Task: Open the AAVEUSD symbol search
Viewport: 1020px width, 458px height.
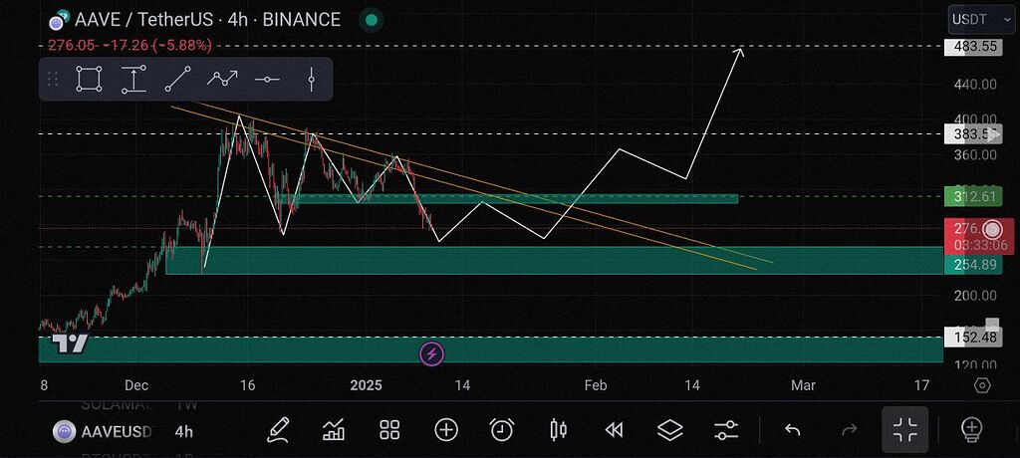Action: coord(105,431)
